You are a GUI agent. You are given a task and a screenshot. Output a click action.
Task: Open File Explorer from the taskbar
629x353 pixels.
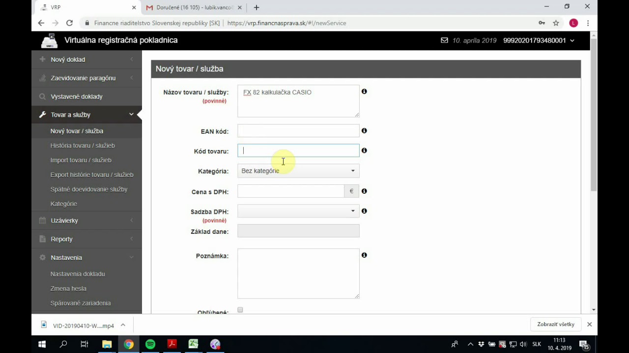107,344
